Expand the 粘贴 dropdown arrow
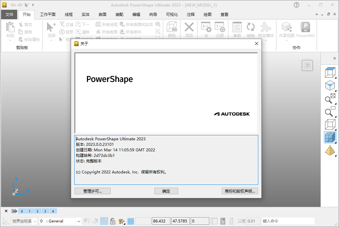 coord(10,40)
